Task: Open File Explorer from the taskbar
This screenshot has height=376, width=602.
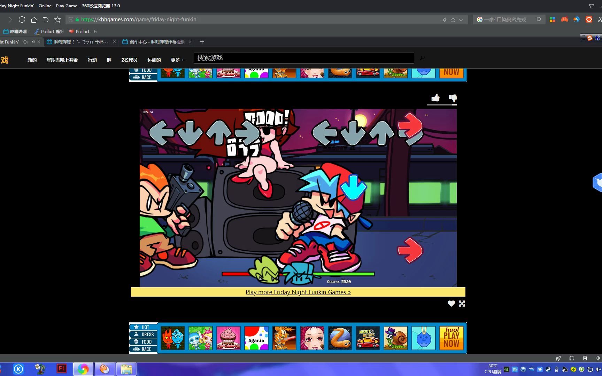Action: (126, 369)
